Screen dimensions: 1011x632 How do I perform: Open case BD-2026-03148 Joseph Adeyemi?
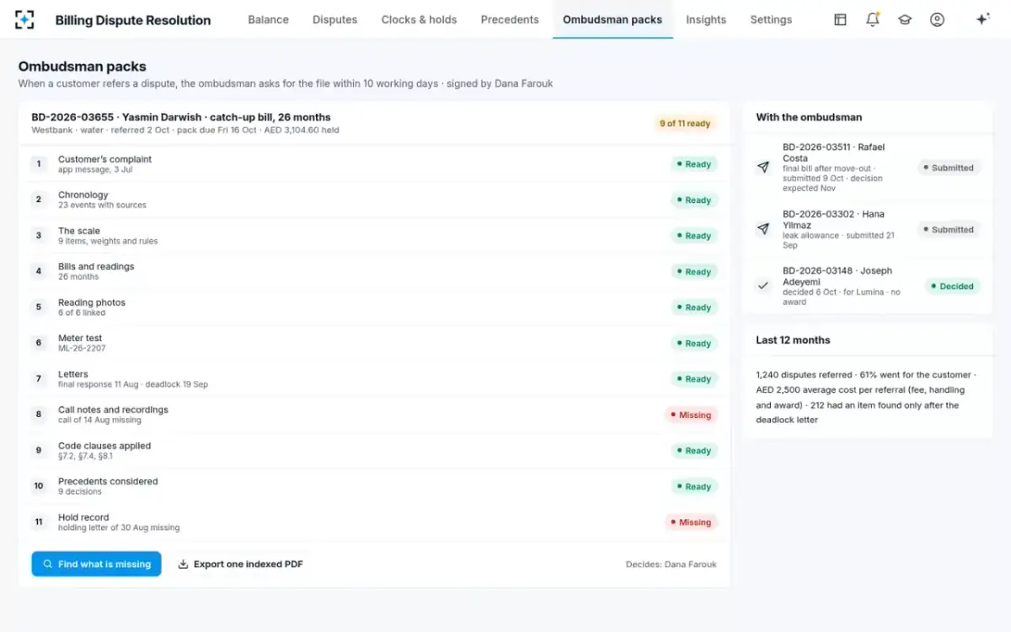(867, 286)
